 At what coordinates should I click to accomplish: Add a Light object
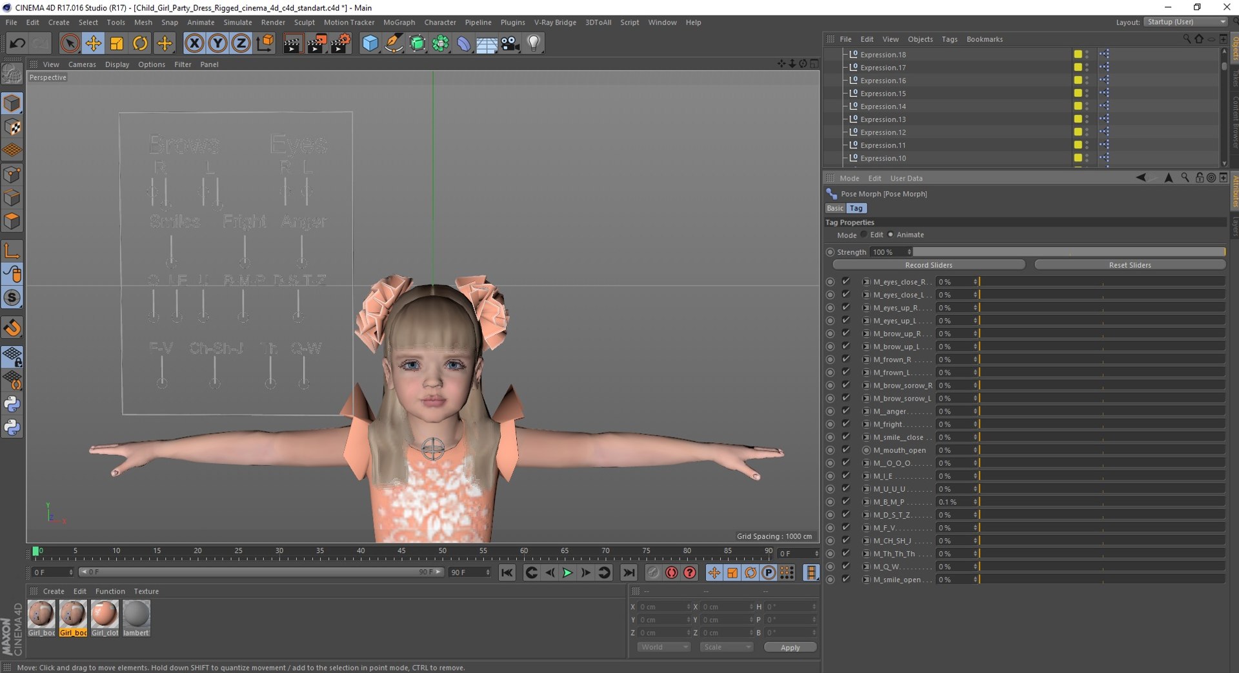(534, 43)
